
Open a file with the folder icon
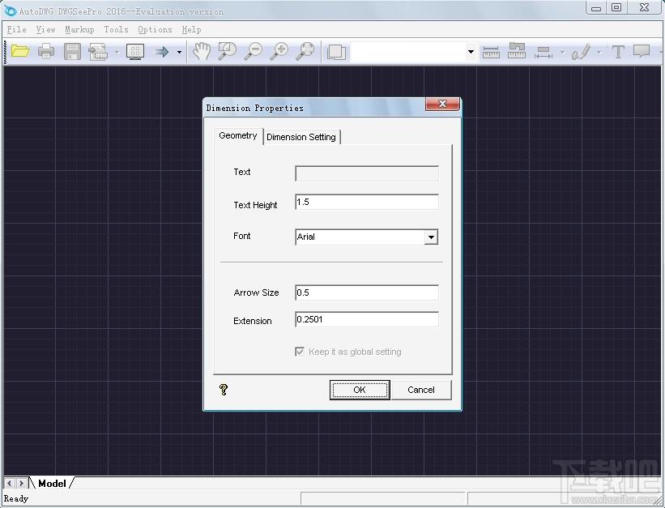(20, 51)
